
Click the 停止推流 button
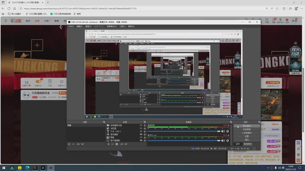[x=247, y=126]
